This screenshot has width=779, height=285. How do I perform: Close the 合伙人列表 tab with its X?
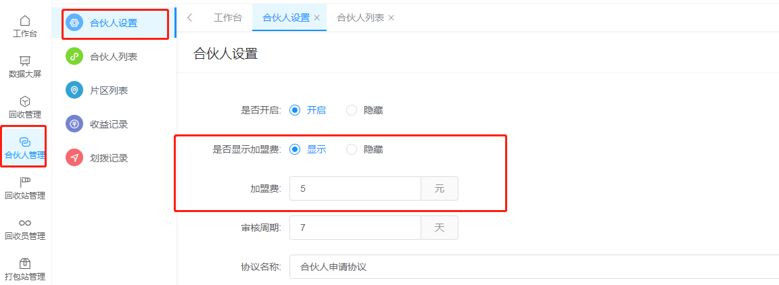click(x=391, y=18)
